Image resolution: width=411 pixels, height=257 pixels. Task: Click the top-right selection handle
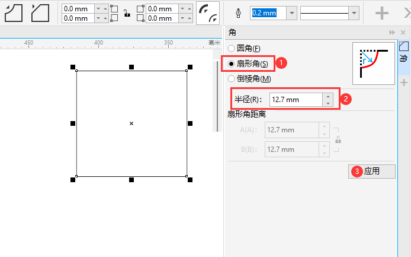190,67
